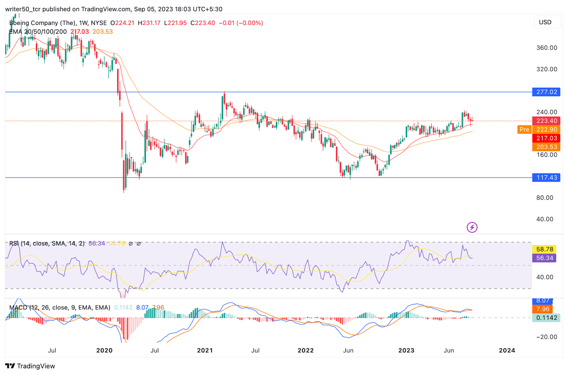Click the red 217.03 EMA price label

click(546, 138)
